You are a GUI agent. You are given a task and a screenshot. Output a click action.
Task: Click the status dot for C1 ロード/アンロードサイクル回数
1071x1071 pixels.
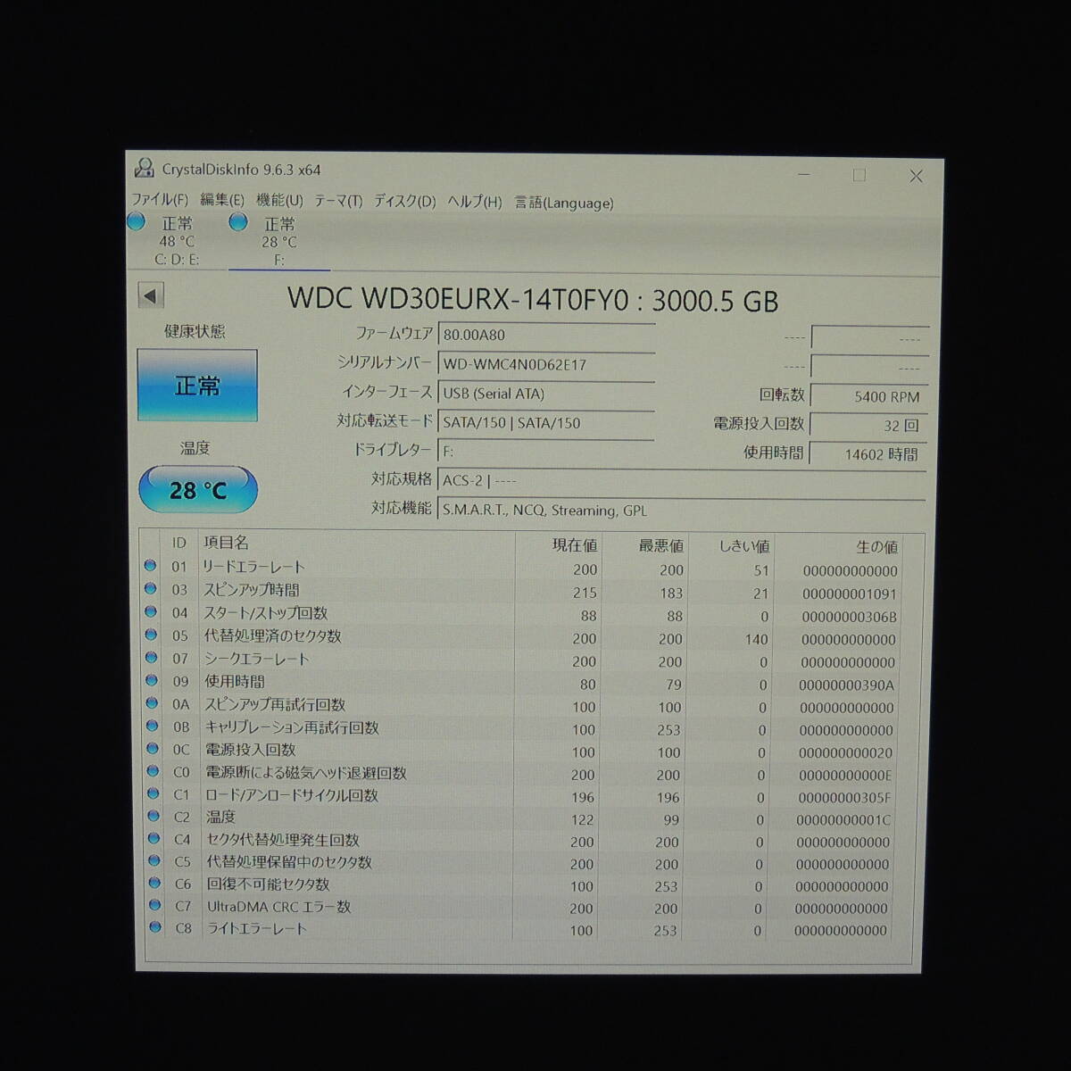(x=154, y=793)
